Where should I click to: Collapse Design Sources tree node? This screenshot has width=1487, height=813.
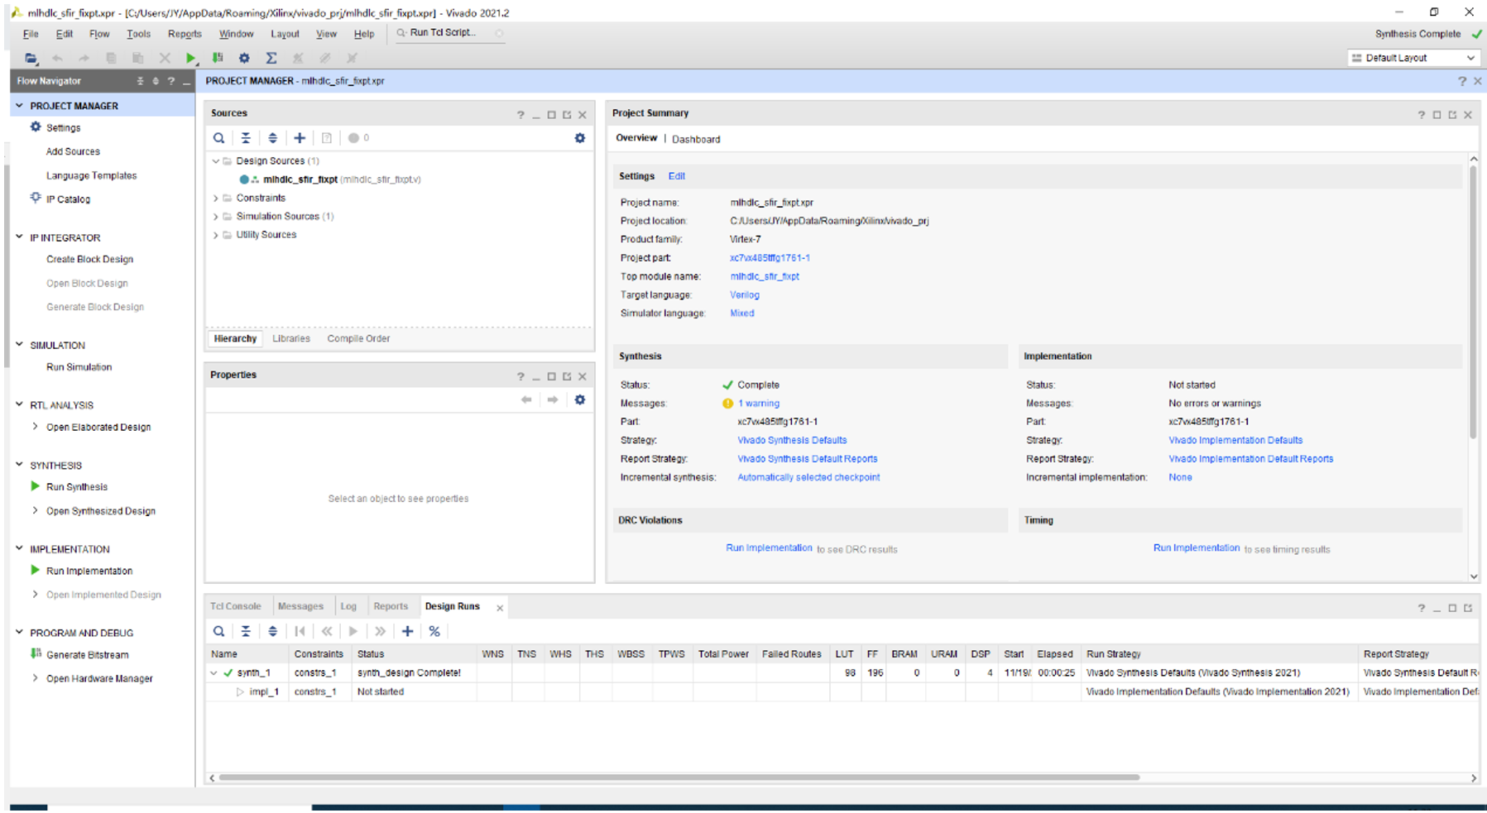click(x=216, y=161)
